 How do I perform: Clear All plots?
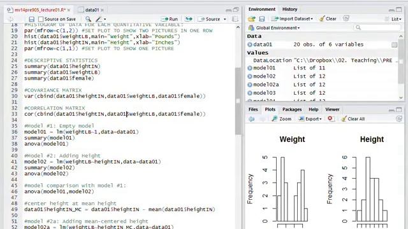pyautogui.click(x=353, y=119)
